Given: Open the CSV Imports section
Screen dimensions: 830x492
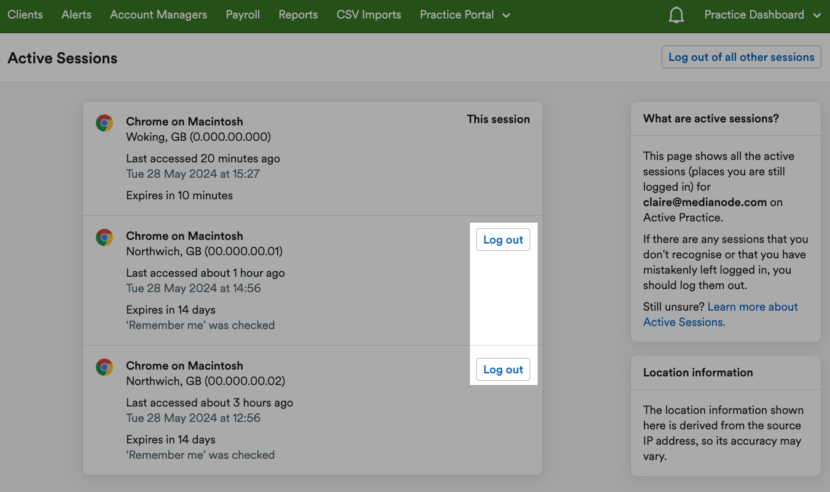Looking at the screenshot, I should (x=369, y=15).
